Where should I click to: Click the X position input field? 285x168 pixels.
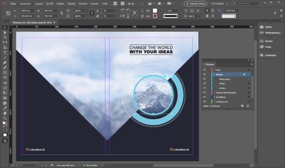(x=26, y=11)
